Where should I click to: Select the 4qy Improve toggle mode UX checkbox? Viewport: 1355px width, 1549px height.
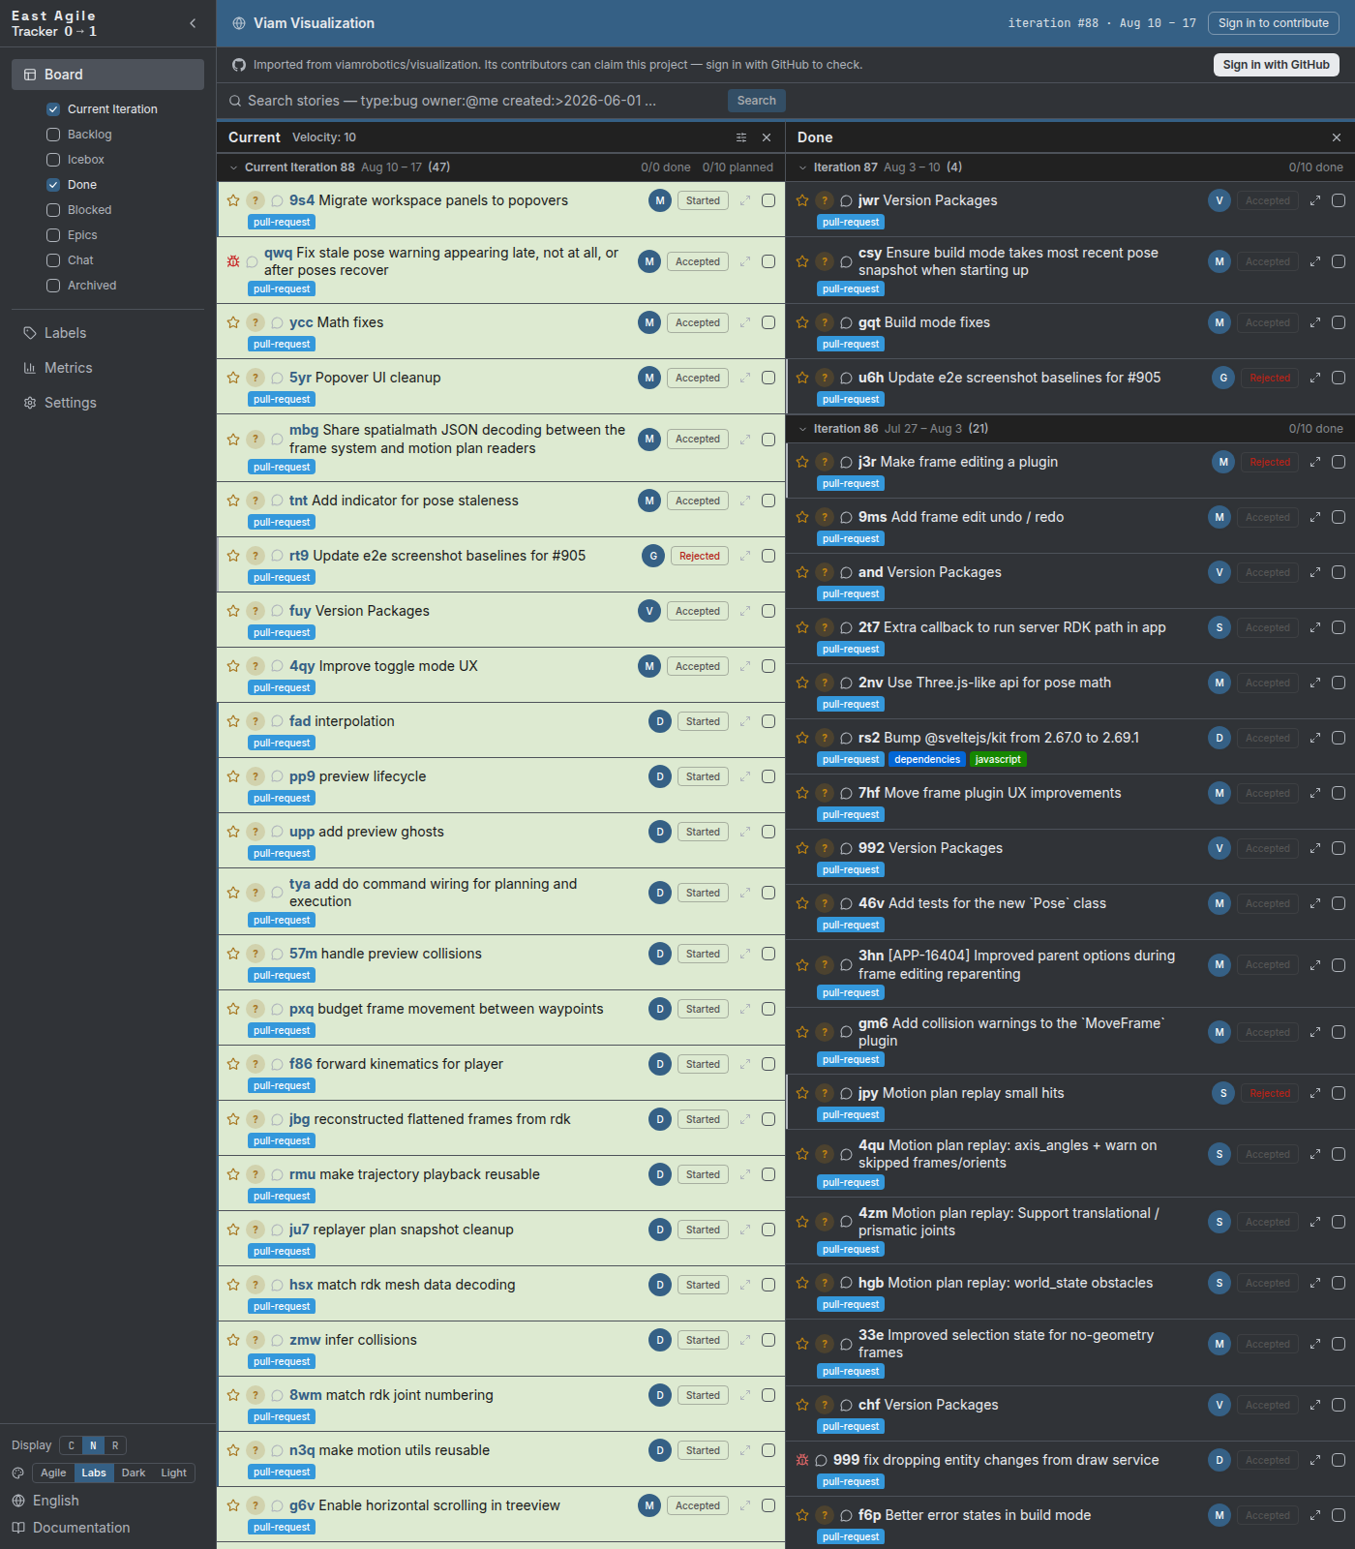click(768, 666)
